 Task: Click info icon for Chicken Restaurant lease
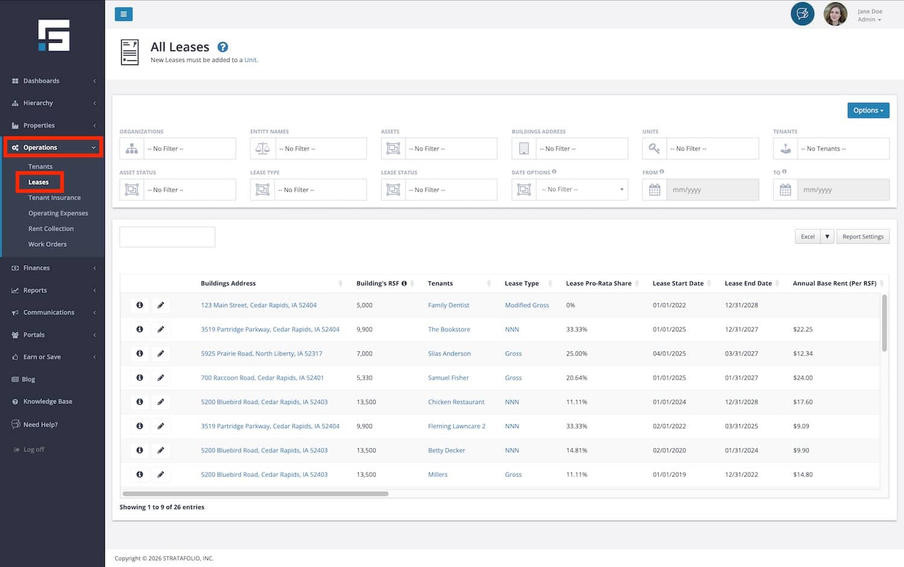(140, 402)
